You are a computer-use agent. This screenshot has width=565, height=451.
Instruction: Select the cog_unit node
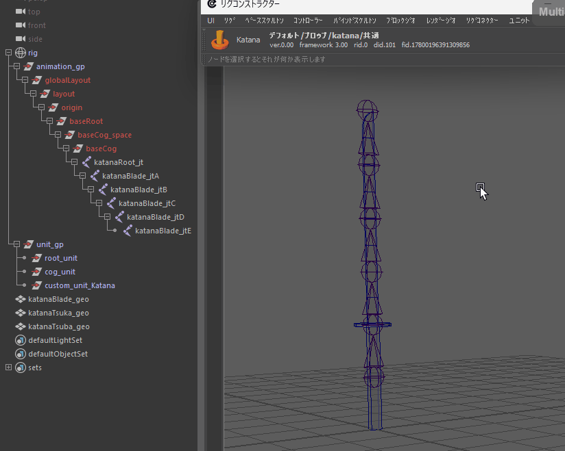[60, 272]
